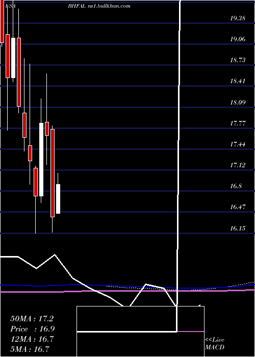Screen dimensions: 255x357
Task: Click the 12MA : 16.7 readout
Action: point(32,339)
